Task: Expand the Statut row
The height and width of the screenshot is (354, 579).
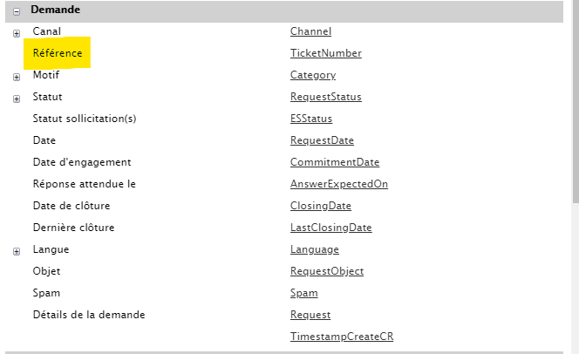Action: 17,99
